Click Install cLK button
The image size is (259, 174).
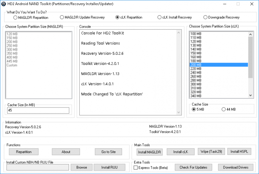(181, 152)
